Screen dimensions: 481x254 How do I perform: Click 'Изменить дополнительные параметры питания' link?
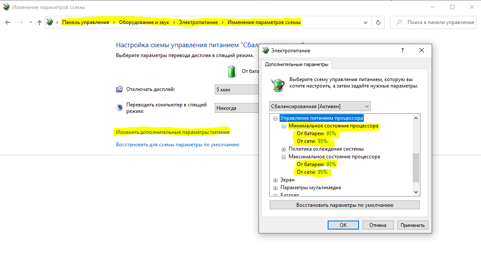pyautogui.click(x=173, y=132)
